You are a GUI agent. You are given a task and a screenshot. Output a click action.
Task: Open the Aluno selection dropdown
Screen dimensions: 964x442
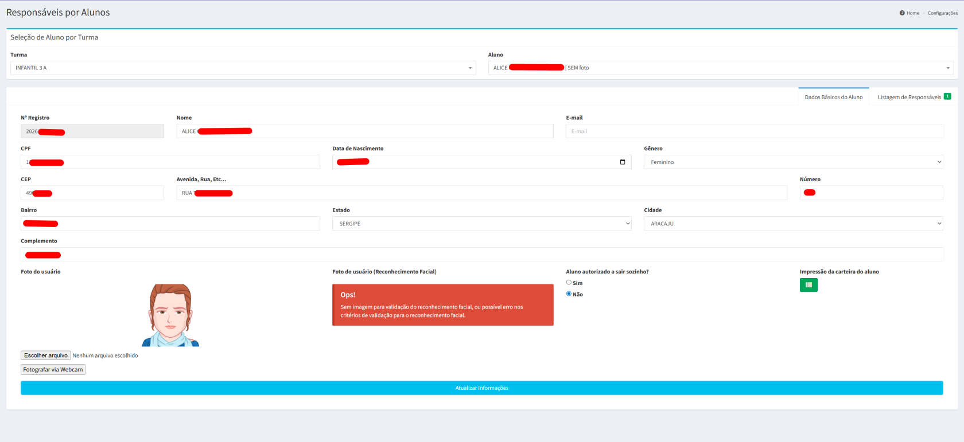point(721,68)
